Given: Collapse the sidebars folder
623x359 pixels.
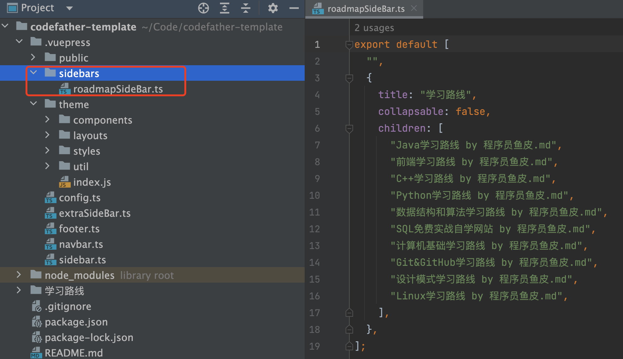Looking at the screenshot, I should click(x=34, y=73).
